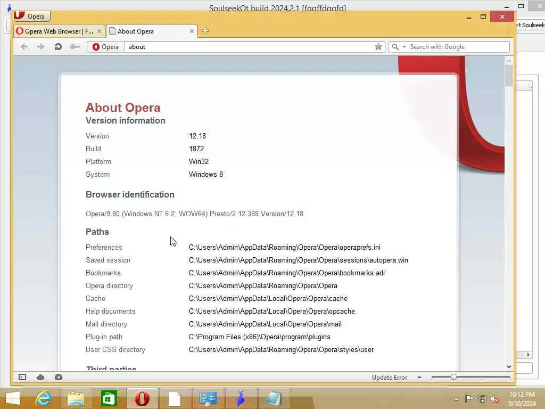545x409 pixels.
Task: Show hidden tray icons arrow
Action: tap(456, 398)
